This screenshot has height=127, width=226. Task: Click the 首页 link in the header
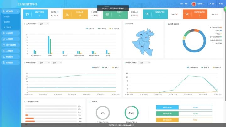181,4
